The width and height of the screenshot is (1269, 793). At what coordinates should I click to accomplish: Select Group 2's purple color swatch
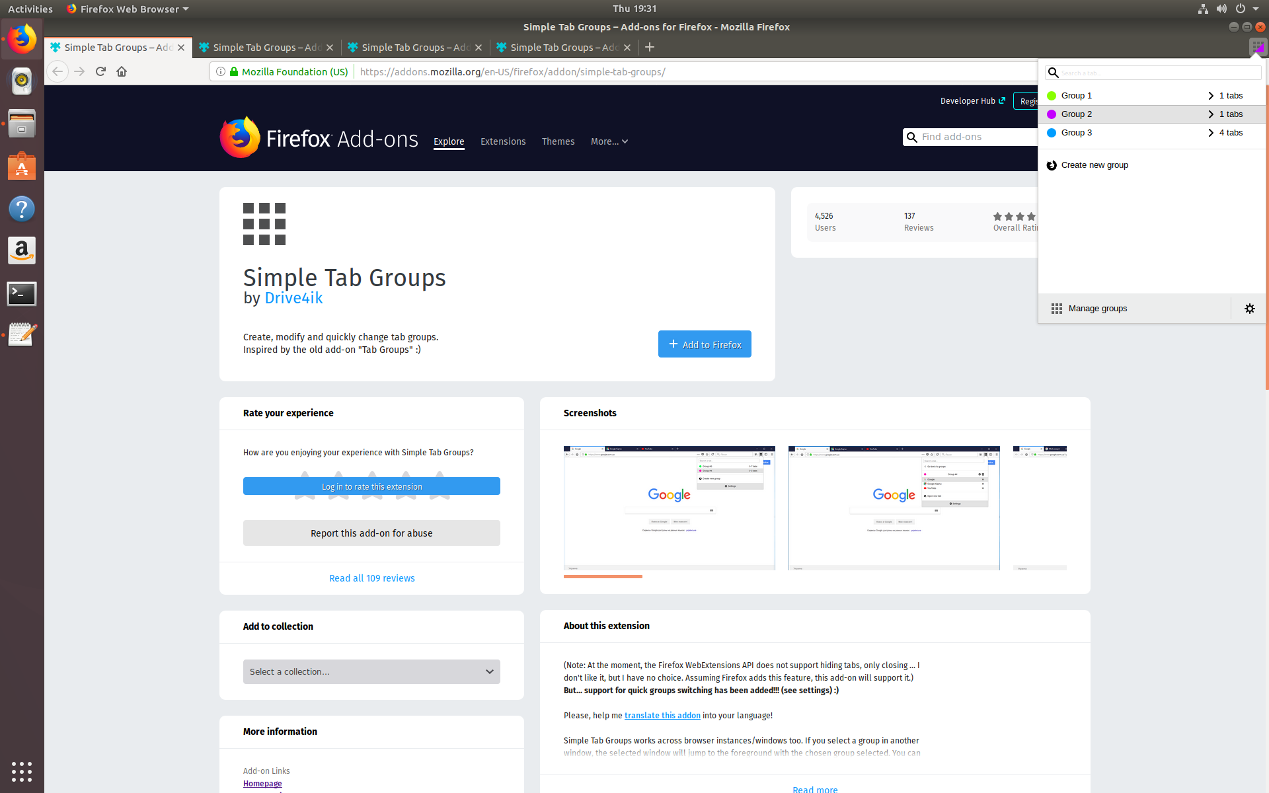coord(1052,114)
